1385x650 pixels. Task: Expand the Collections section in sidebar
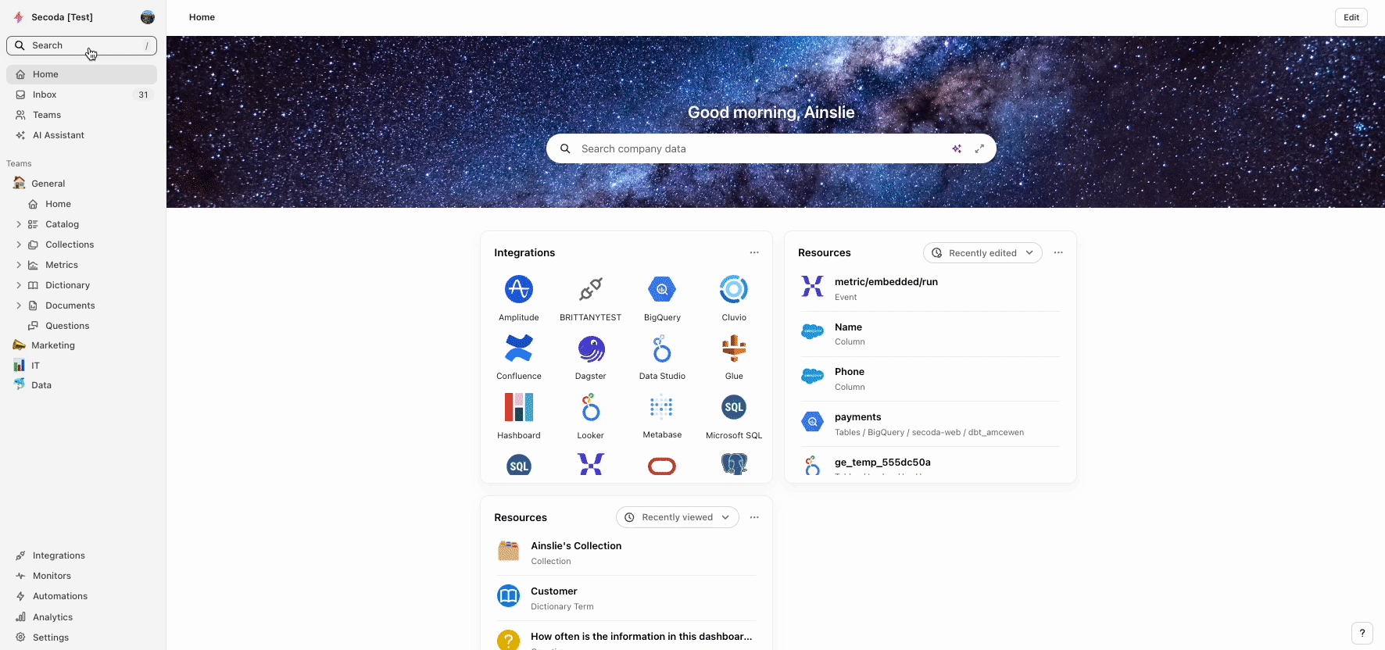pos(19,245)
